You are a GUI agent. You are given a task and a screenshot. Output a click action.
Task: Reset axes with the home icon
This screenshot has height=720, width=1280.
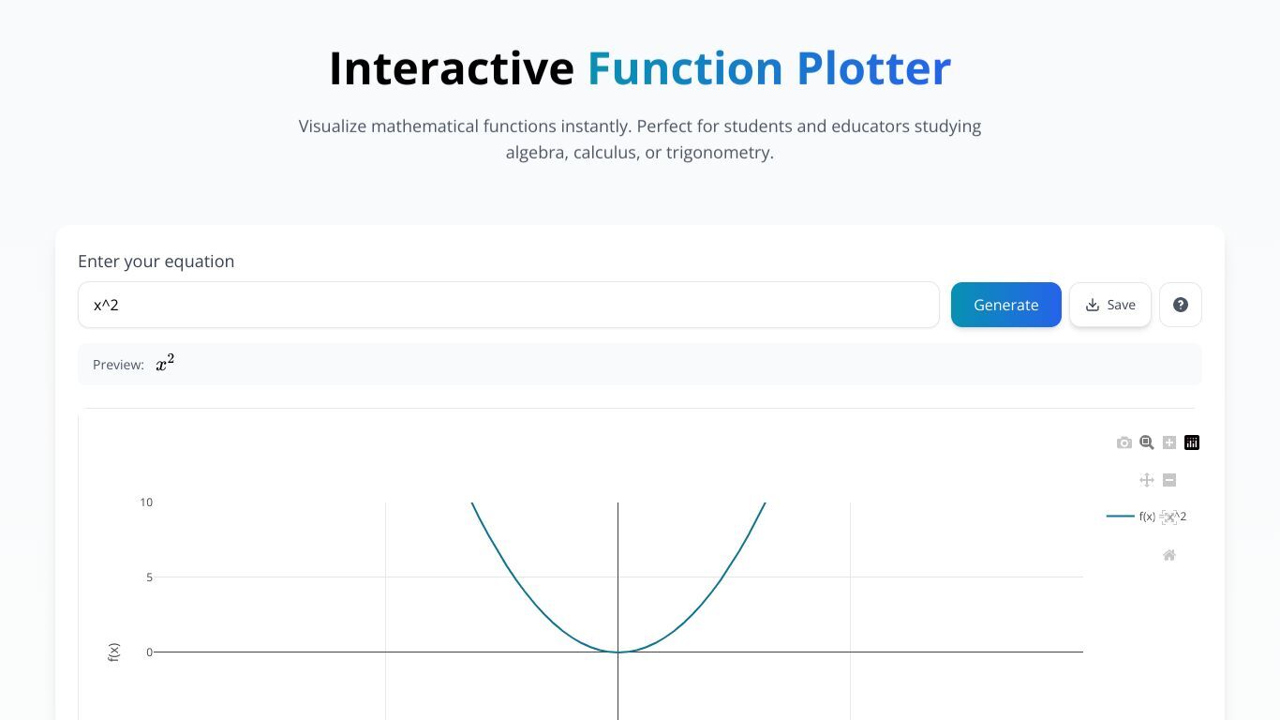1169,555
